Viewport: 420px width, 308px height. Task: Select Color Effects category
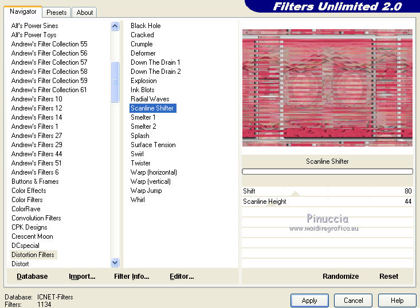tap(29, 191)
